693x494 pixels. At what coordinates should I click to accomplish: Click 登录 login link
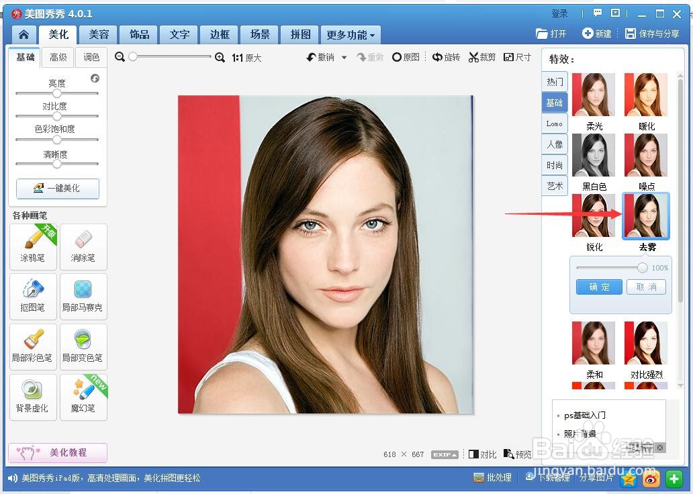pyautogui.click(x=559, y=13)
